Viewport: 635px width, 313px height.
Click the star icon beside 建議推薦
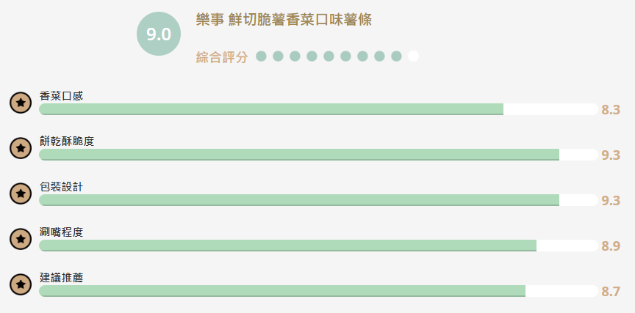pyautogui.click(x=21, y=284)
